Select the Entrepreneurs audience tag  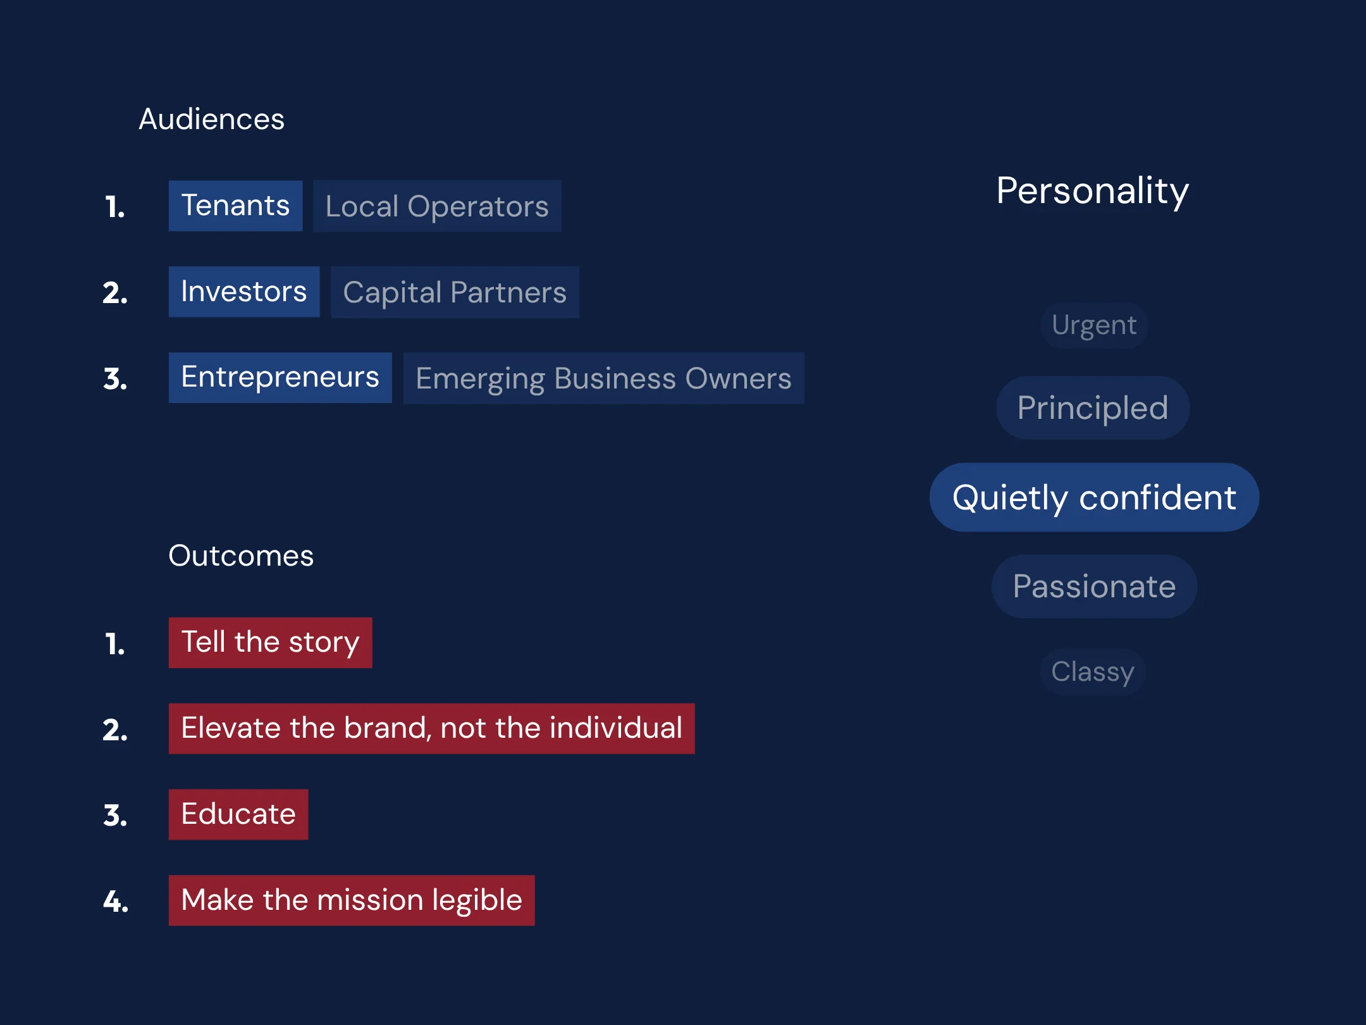(280, 378)
